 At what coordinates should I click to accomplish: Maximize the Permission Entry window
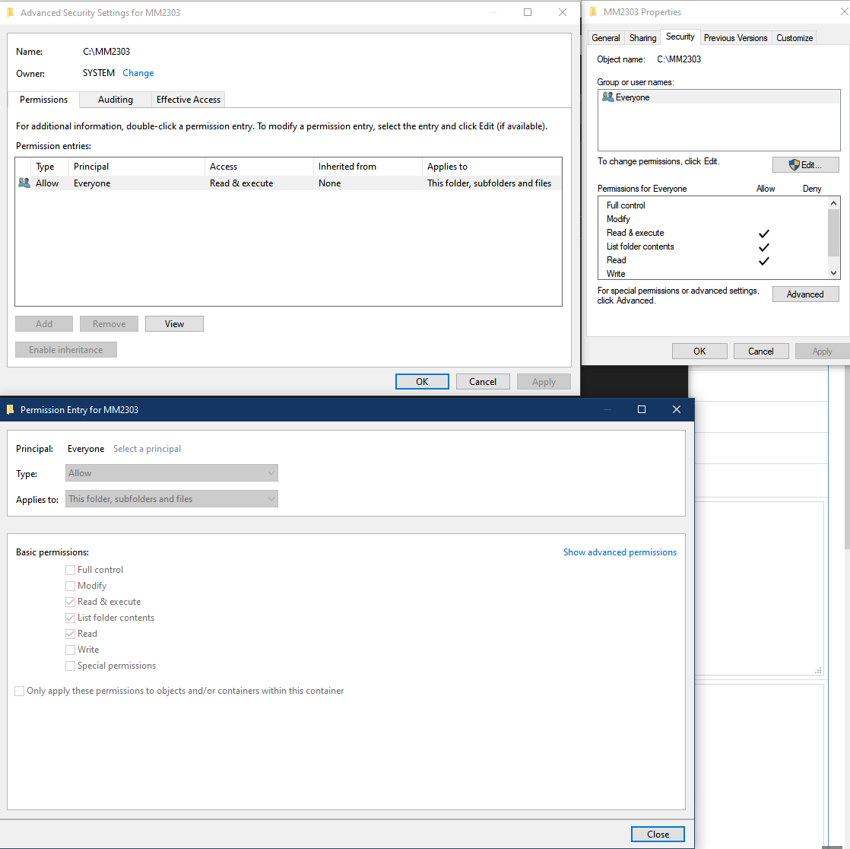click(x=641, y=409)
